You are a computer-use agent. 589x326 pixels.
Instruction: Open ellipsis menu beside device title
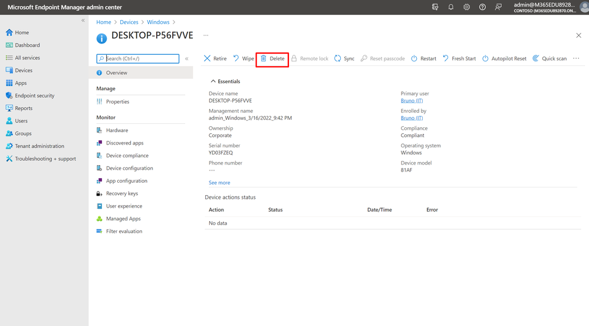[x=206, y=35]
